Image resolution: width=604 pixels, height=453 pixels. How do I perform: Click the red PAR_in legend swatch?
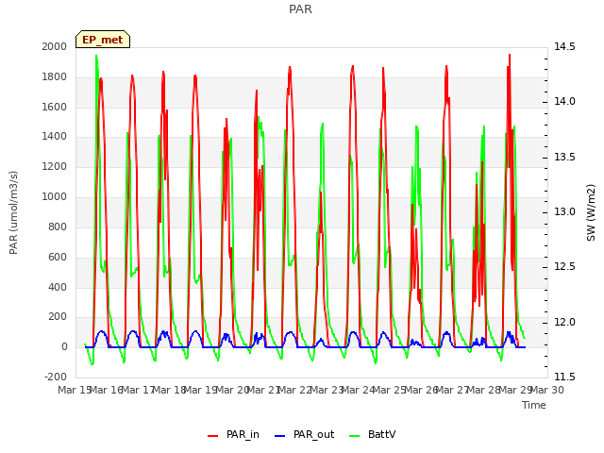coord(212,436)
